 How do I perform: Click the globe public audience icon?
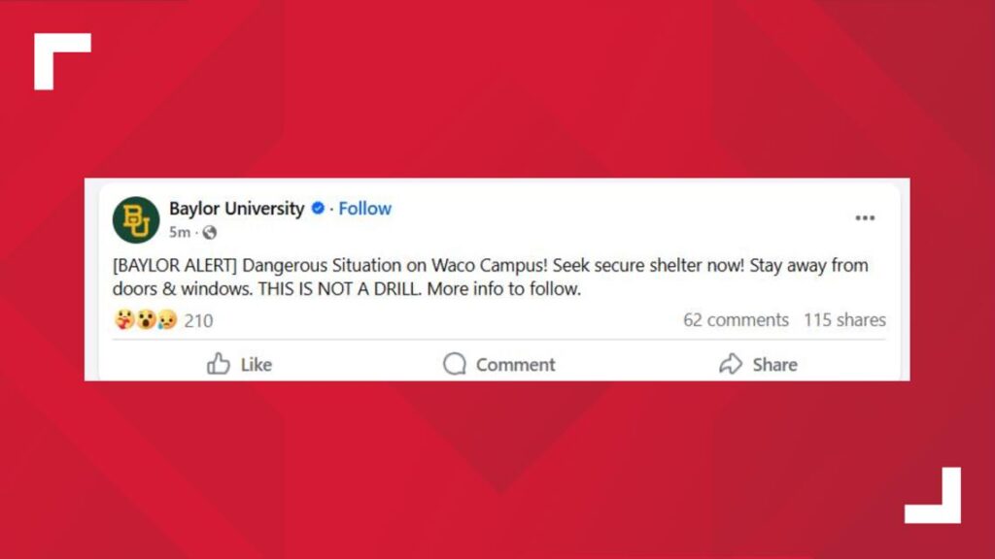210,233
